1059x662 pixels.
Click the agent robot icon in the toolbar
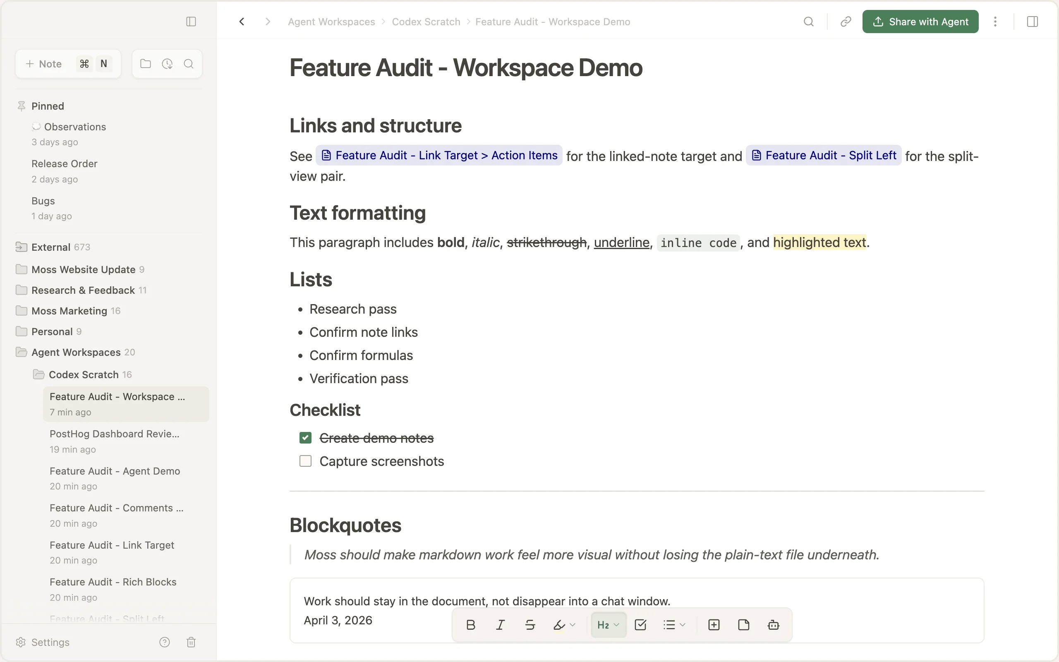click(x=773, y=625)
